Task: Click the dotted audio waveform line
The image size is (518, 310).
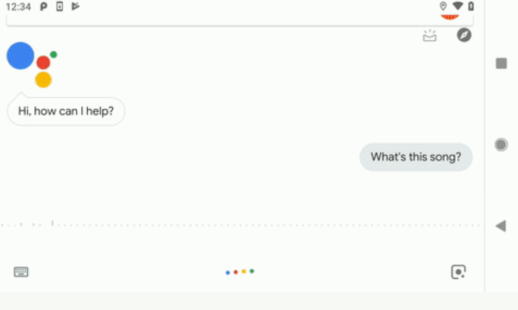Action: click(x=241, y=224)
